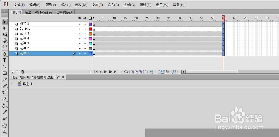Open the 视图(V) menu

pos(50,5)
